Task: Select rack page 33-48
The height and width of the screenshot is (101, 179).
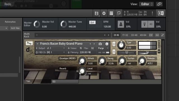Action: pos(134,35)
